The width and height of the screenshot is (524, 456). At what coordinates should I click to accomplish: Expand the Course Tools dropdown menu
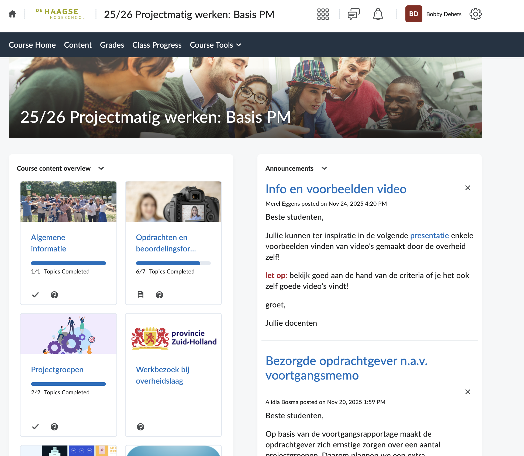[215, 45]
